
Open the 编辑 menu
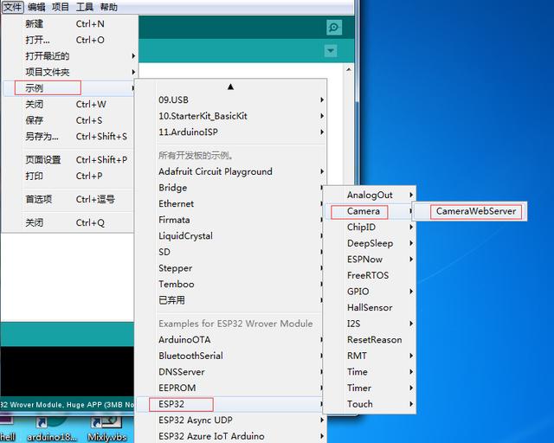[36, 7]
